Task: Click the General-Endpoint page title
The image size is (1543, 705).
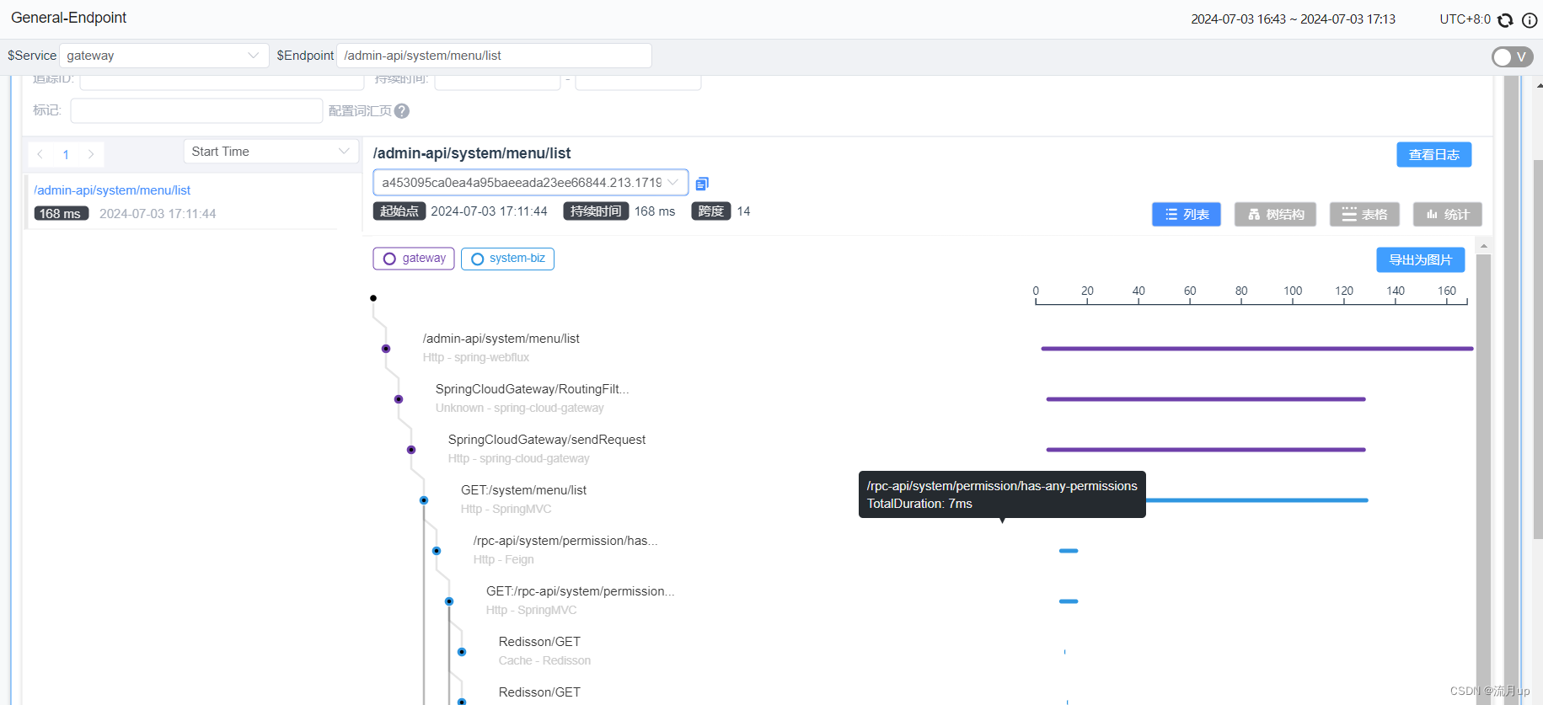Action: [x=69, y=18]
